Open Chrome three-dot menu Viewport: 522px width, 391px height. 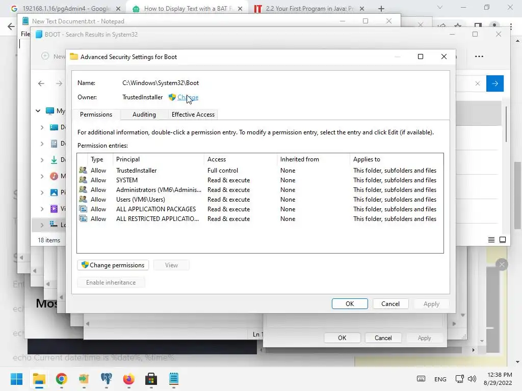pos(511,26)
